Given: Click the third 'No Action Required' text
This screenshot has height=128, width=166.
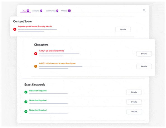Looking at the screenshot, I should tap(38, 110).
